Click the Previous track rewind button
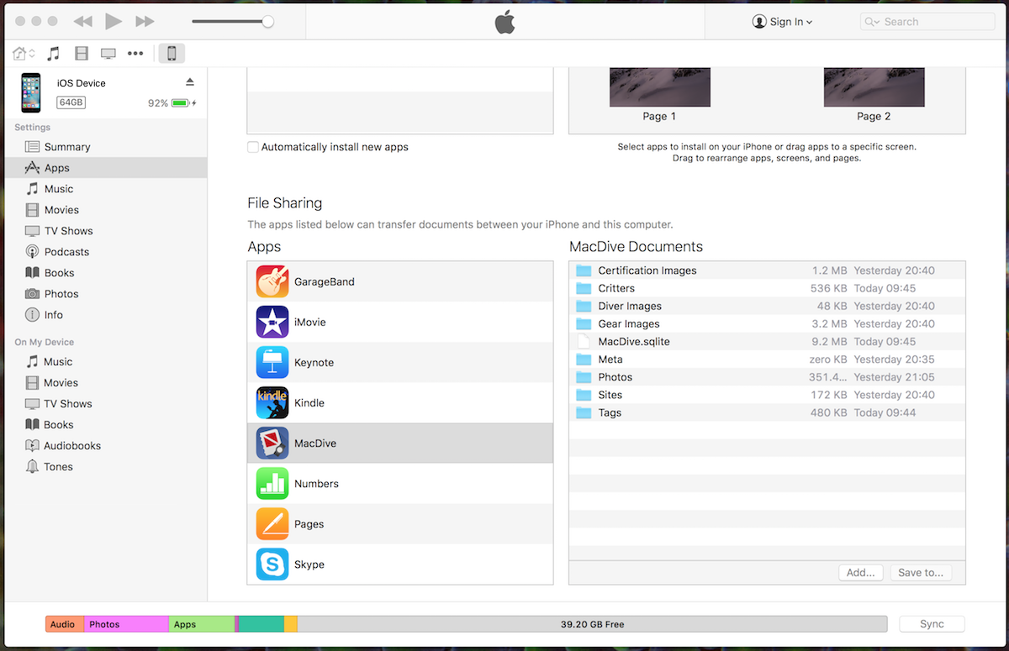1009x651 pixels. 82,21
